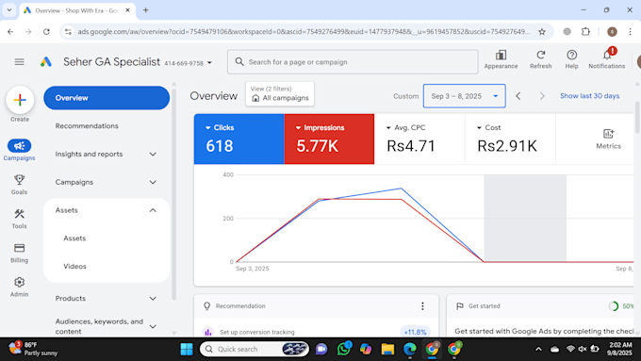Open Billing in the left rail
Image resolution: width=641 pixels, height=361 pixels.
pyautogui.click(x=19, y=253)
